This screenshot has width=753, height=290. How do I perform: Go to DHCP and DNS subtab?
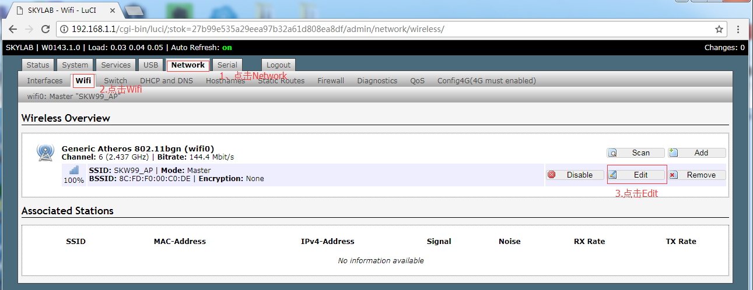(166, 81)
